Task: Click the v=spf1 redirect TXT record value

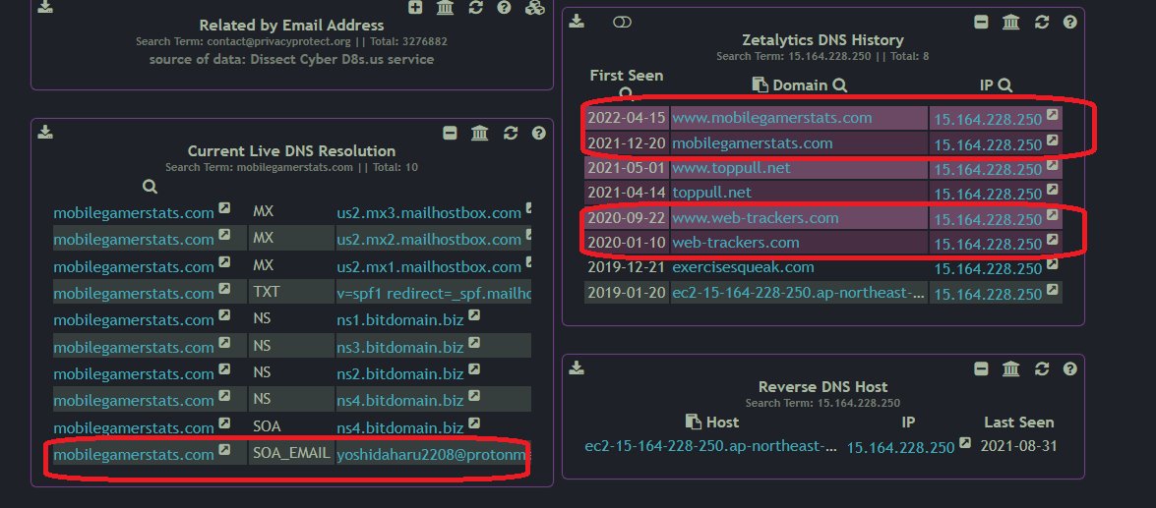Action: [x=434, y=293]
